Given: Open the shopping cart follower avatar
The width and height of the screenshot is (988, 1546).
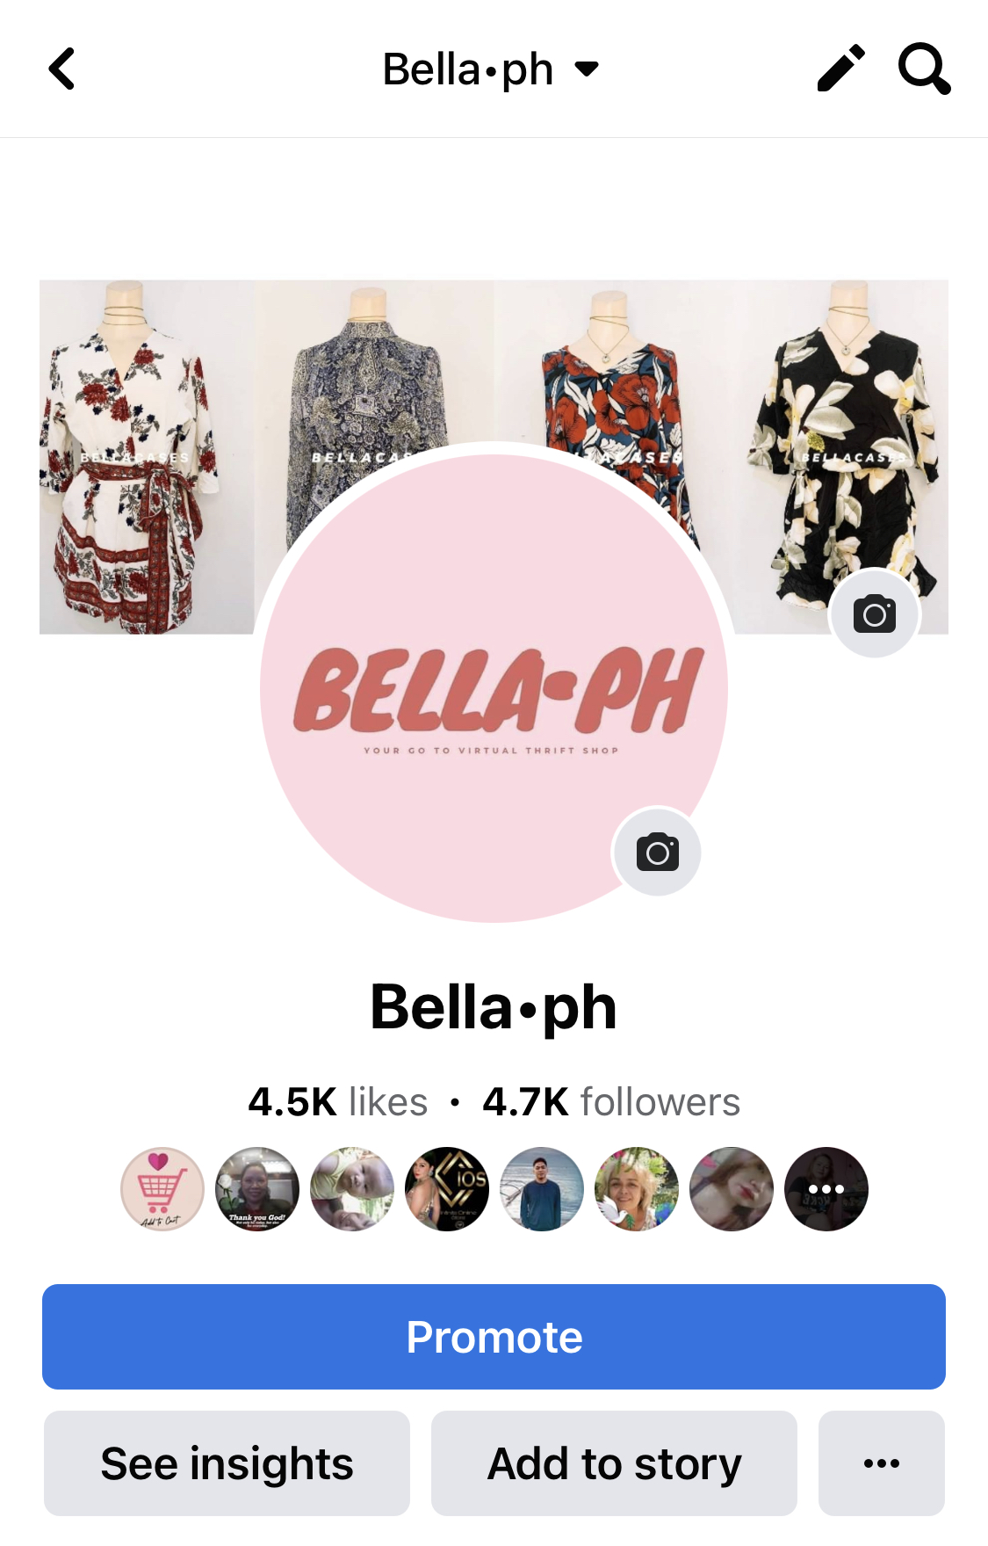Looking at the screenshot, I should pos(162,1189).
